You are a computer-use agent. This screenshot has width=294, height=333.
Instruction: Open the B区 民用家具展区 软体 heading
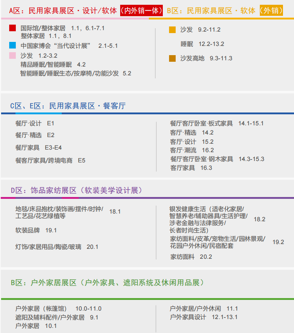(x=211, y=11)
